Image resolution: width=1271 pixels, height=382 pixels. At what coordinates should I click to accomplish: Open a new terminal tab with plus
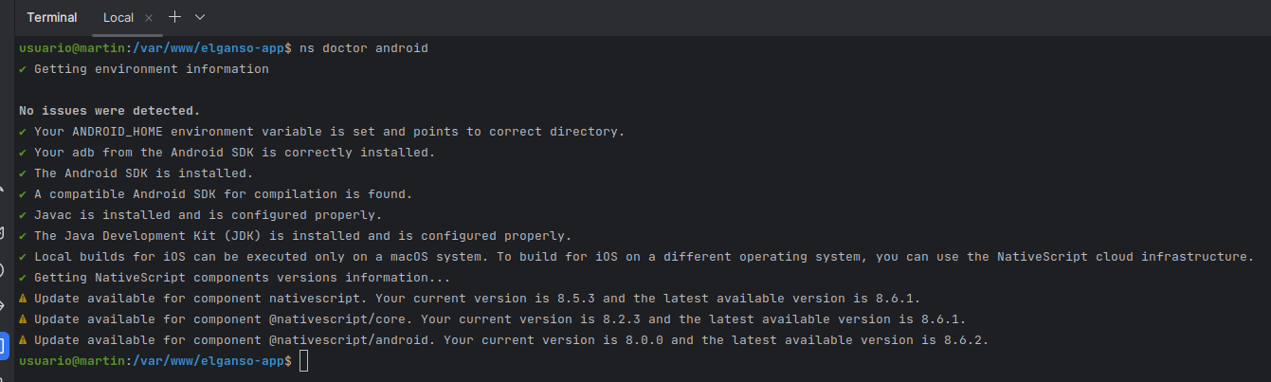tap(174, 17)
